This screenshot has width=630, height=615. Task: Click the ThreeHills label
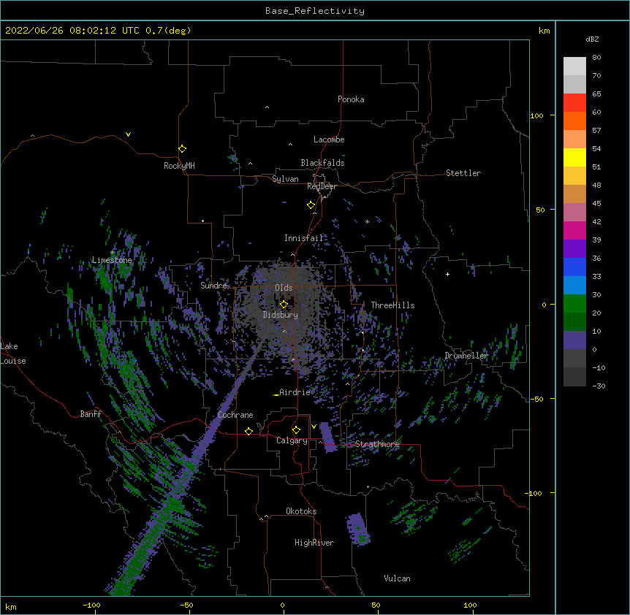tap(392, 305)
